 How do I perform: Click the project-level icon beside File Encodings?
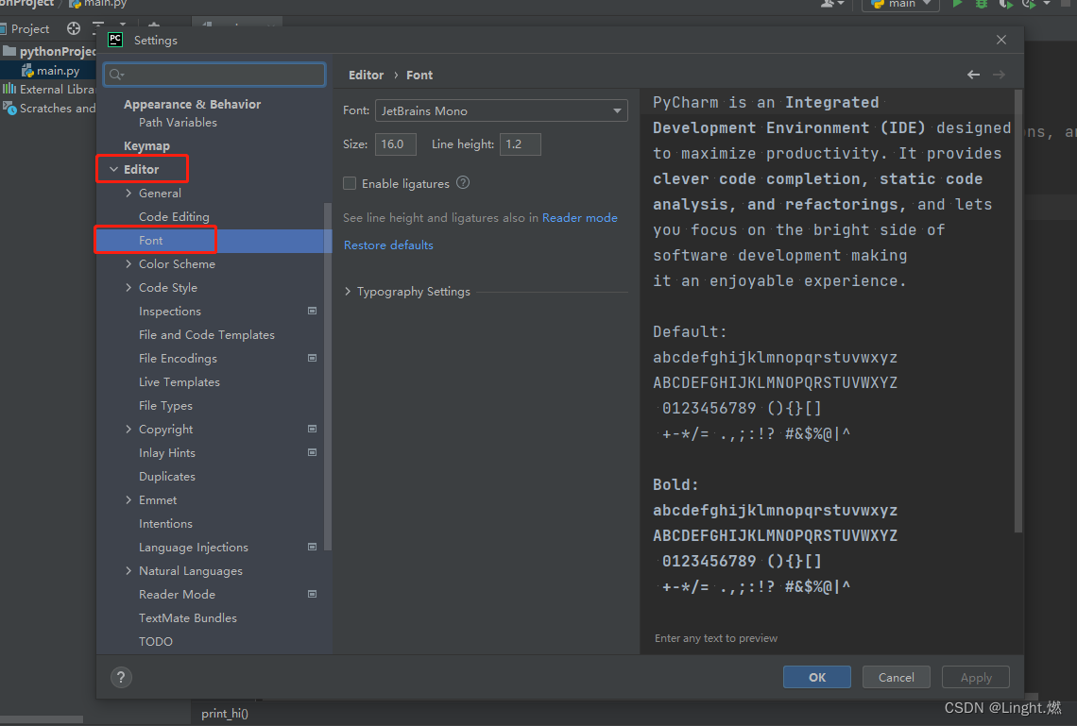click(x=312, y=358)
